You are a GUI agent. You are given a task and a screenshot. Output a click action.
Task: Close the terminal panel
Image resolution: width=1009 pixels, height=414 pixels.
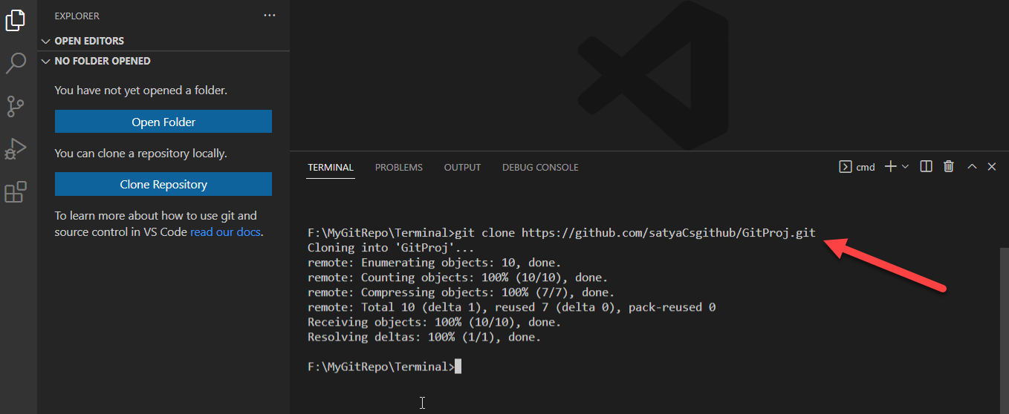coord(992,167)
